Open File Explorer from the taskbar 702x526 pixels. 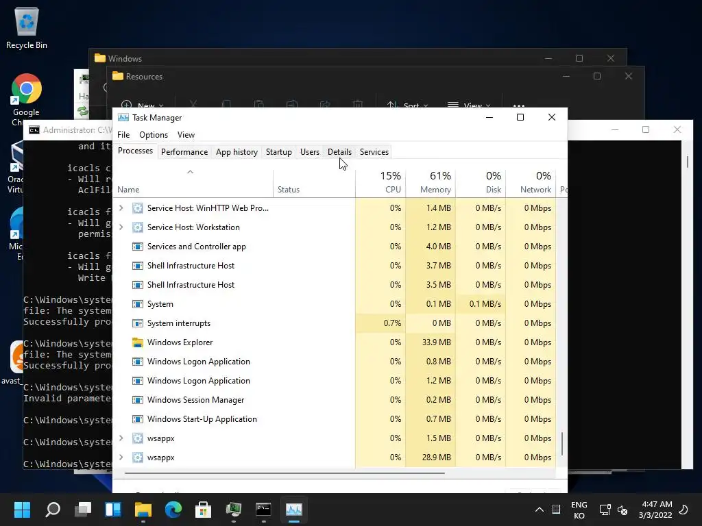[x=143, y=509]
